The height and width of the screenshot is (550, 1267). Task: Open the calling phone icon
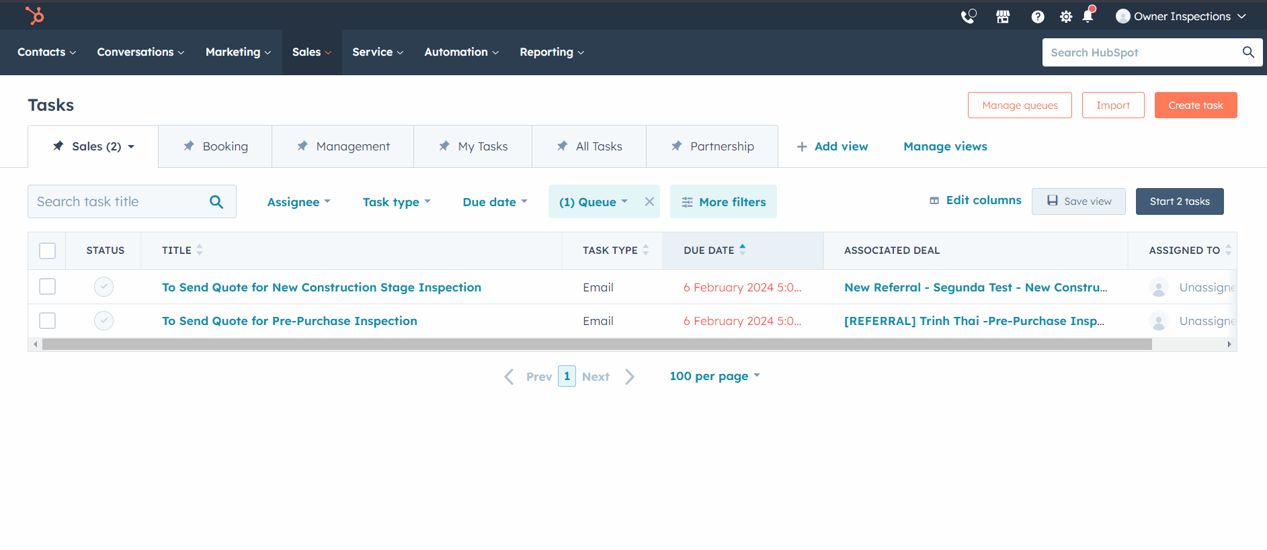pyautogui.click(x=968, y=17)
